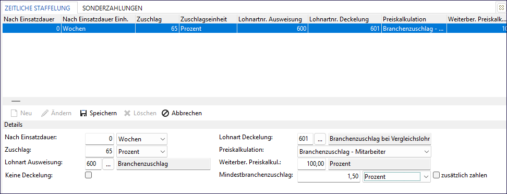The width and height of the screenshot is (507, 194).
Task: Select the table cell showing 65
Action: (x=158, y=29)
